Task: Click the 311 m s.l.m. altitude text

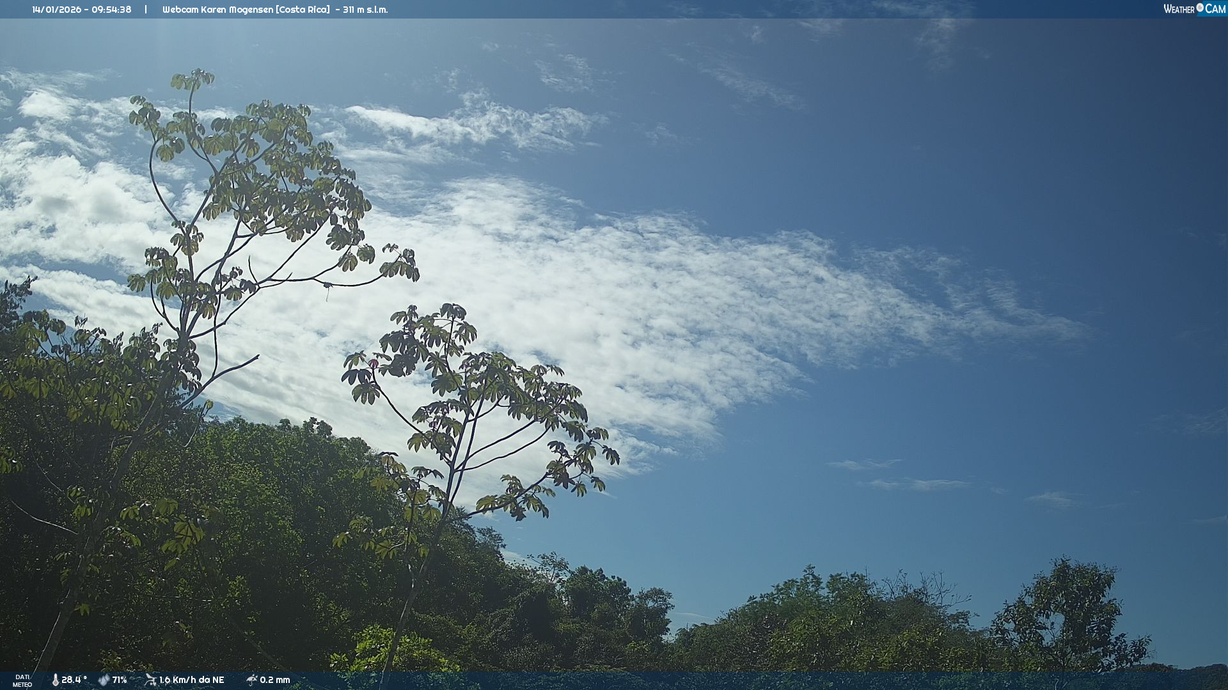Action: tap(365, 10)
